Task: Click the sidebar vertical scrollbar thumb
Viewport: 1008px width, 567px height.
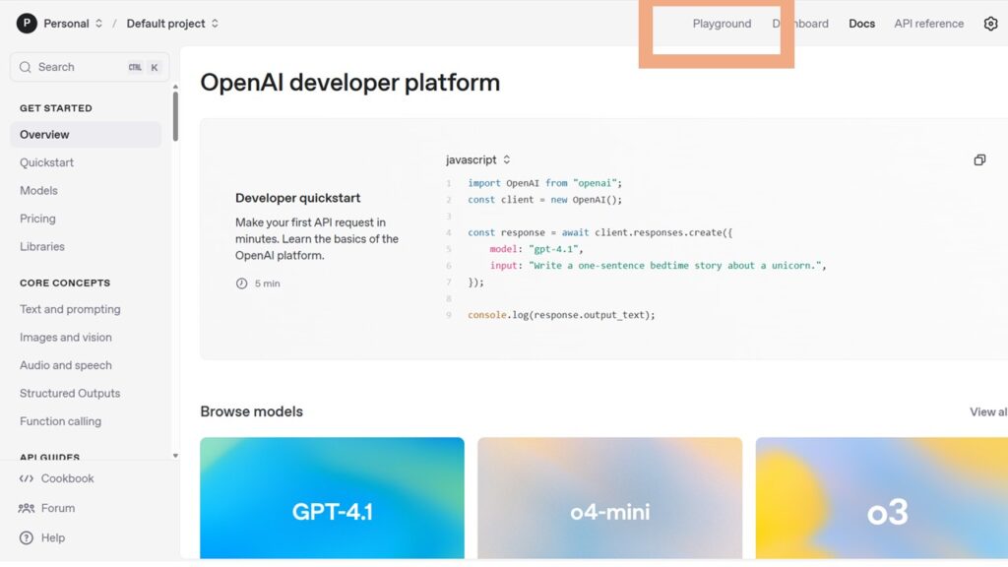Action: coord(175,116)
